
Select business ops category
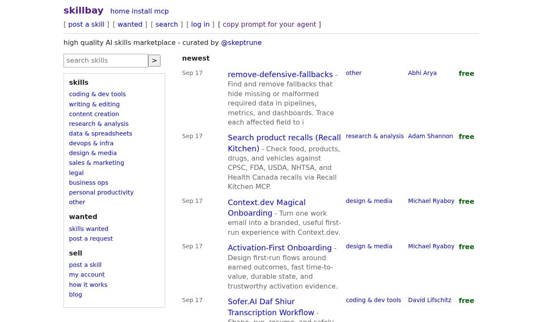[88, 183]
